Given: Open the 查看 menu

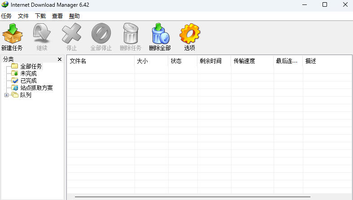Looking at the screenshot, I should point(57,16).
